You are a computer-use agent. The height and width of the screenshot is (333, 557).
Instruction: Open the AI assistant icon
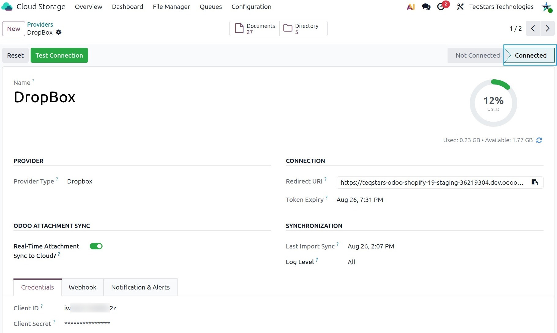coord(411,6)
